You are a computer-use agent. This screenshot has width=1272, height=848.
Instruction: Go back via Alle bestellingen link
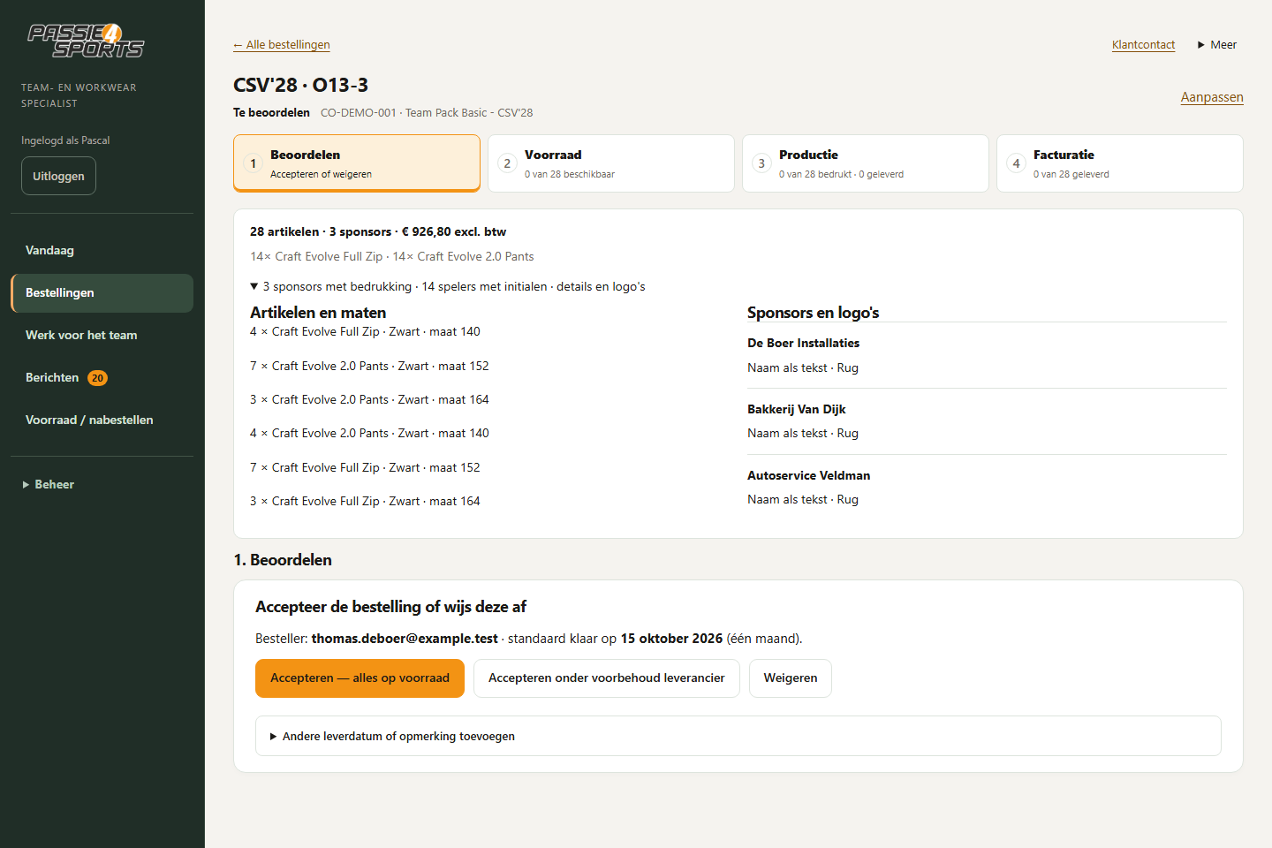pos(282,45)
